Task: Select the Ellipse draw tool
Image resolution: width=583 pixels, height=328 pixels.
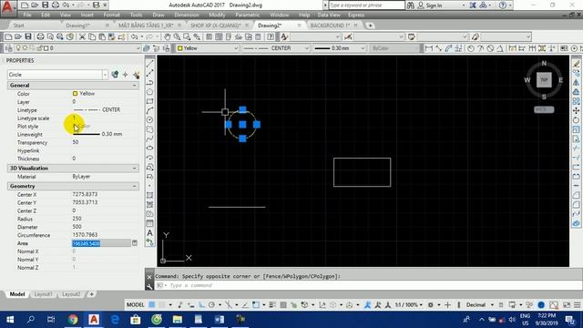Action: tap(149, 148)
